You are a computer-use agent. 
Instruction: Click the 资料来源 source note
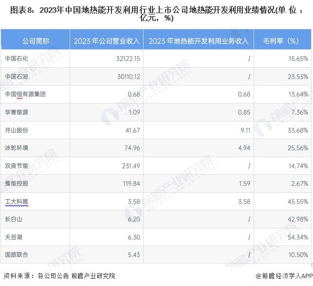click(x=59, y=276)
